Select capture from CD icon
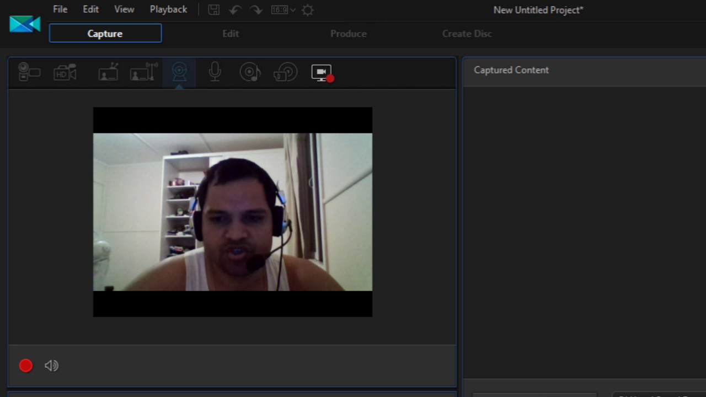 coord(250,72)
